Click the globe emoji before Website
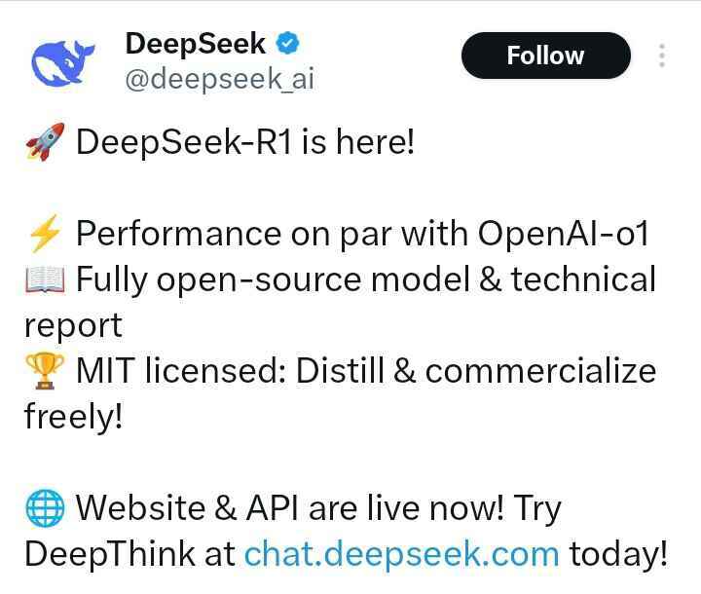 pos(45,507)
